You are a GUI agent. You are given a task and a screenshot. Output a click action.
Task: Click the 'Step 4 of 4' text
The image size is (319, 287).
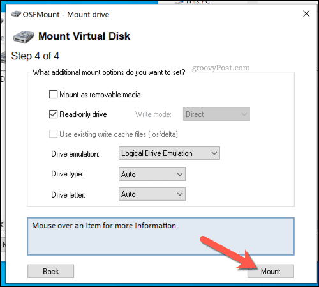pos(35,56)
